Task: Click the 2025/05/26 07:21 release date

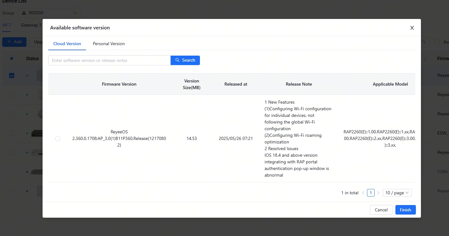Action: (236, 139)
